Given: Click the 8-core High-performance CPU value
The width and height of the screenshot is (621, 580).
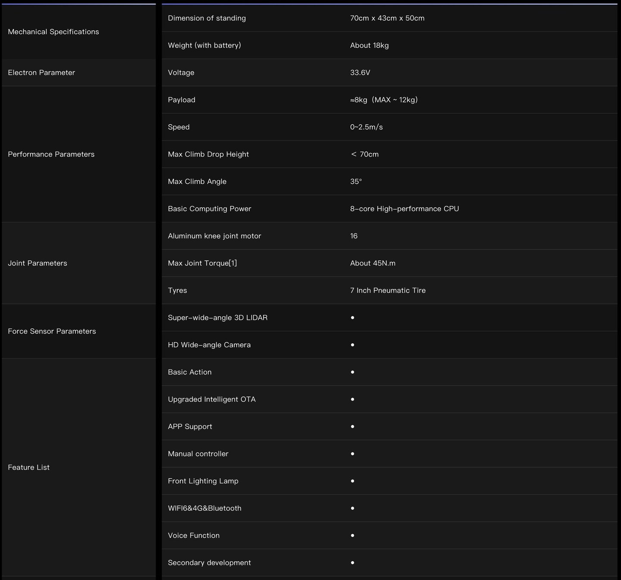Looking at the screenshot, I should [x=404, y=209].
